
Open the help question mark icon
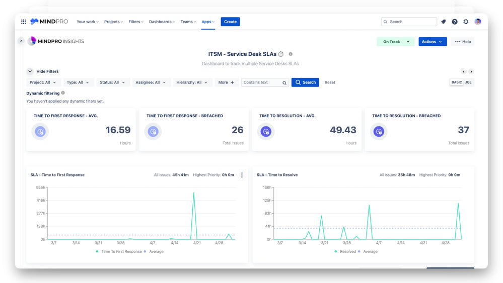(x=455, y=22)
